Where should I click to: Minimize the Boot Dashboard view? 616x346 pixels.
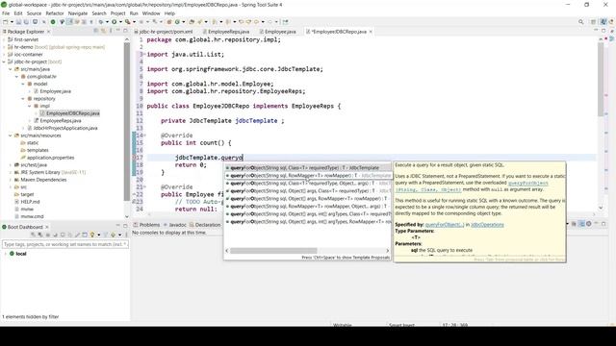point(117,226)
